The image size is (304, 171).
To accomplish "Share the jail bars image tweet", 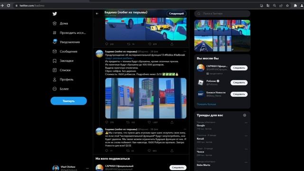I will click(x=172, y=122).
